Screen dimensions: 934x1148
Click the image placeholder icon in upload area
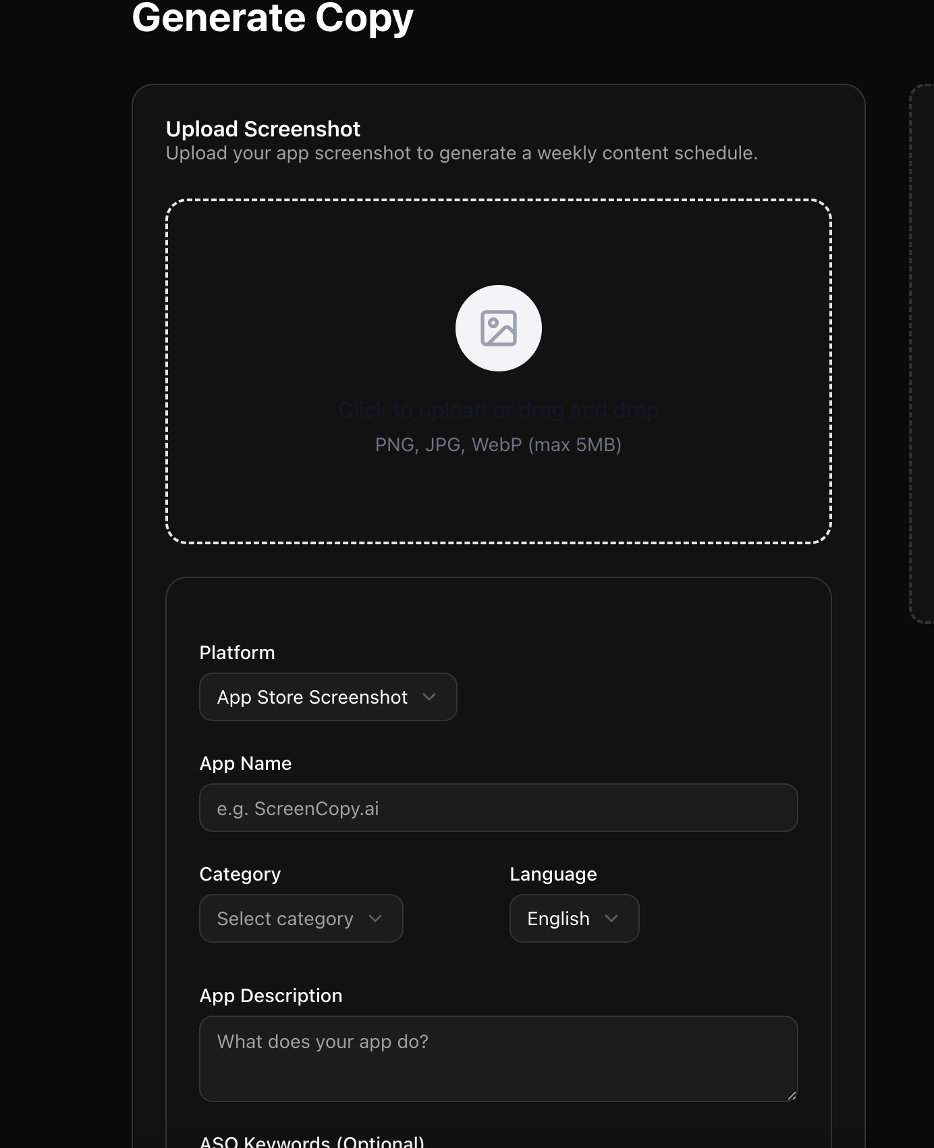[498, 328]
